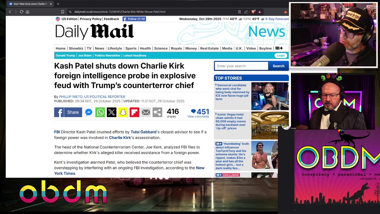Viewport: 380px width, 214px height.
Task: Open the Science section
Action: 161,48
